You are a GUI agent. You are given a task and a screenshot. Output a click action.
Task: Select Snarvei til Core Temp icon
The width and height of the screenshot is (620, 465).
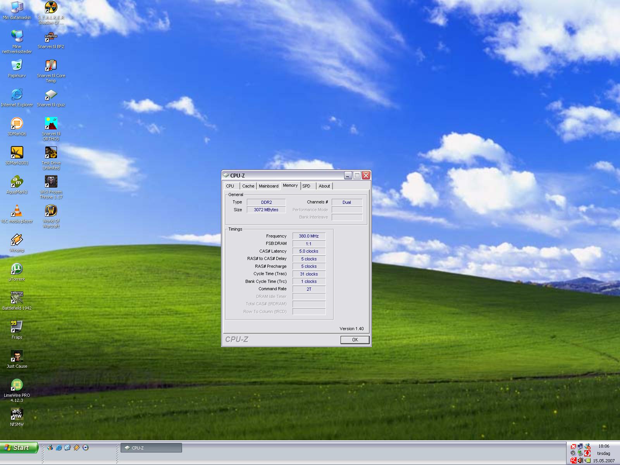click(51, 71)
